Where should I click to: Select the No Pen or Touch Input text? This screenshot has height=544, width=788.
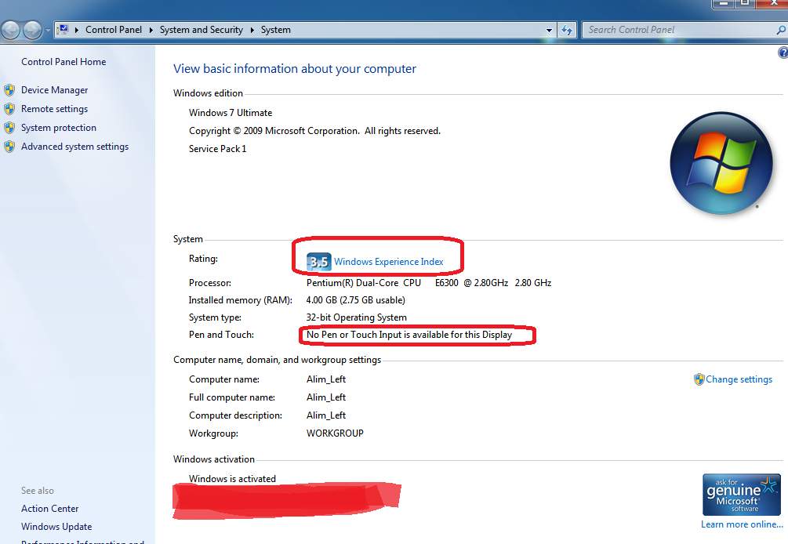(x=409, y=335)
